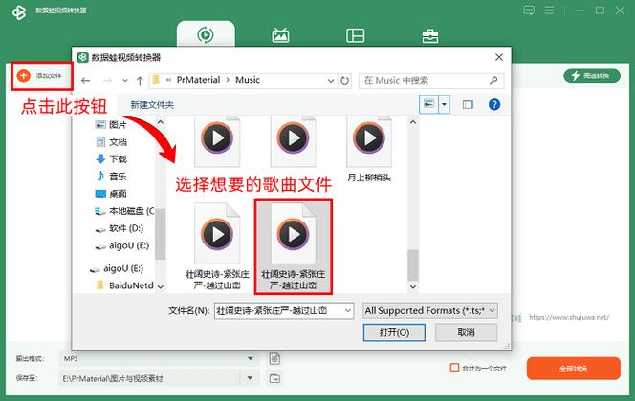635x401 pixels.
Task: Open the save path dropdown
Action: coord(250,378)
